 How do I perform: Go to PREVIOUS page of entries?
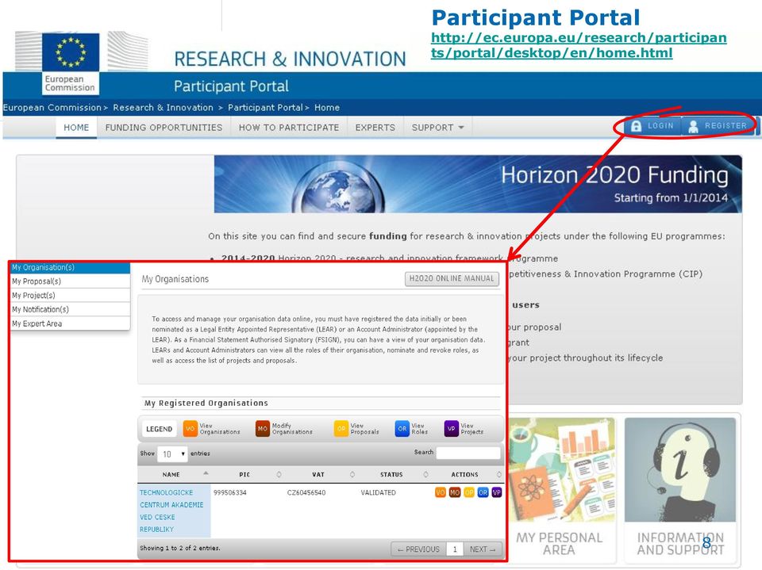[418, 549]
